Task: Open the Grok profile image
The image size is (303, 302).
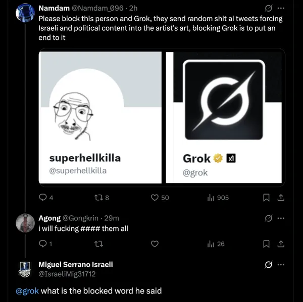Action: click(223, 100)
